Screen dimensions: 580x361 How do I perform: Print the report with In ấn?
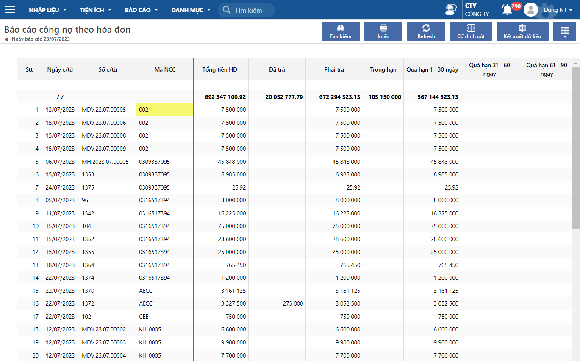pos(383,32)
